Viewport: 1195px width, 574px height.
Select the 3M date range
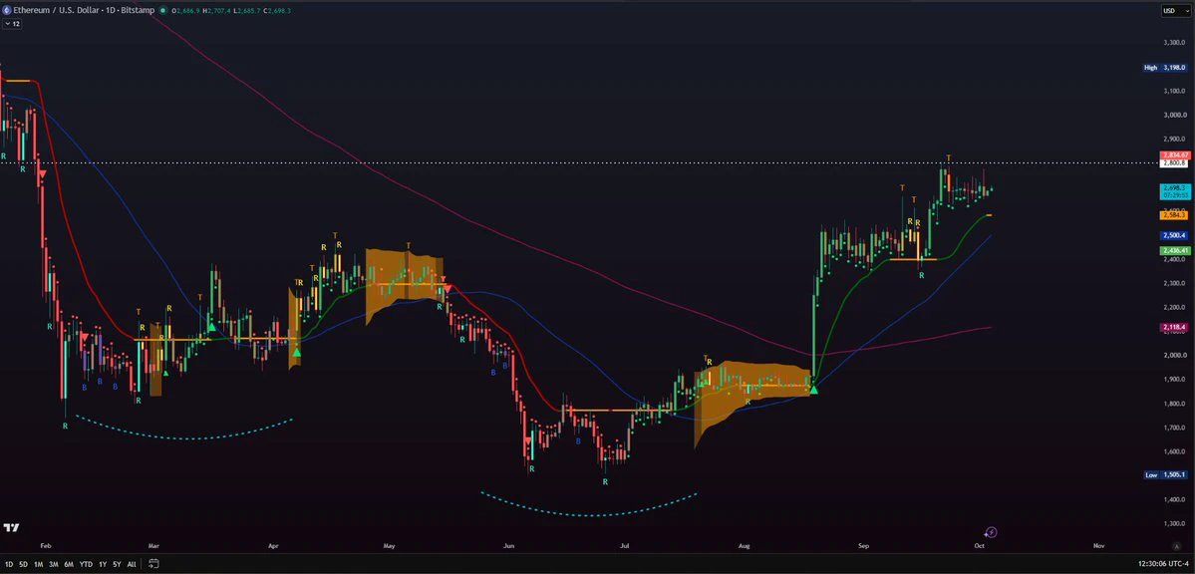pos(54,565)
